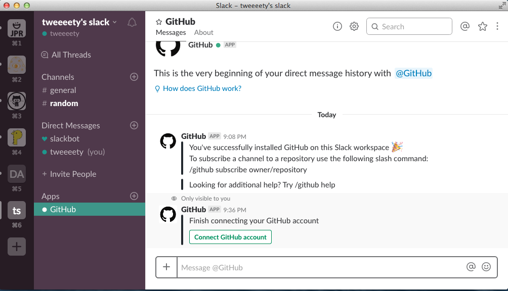Open the tweeeety's slack workspace dropdown

79,22
